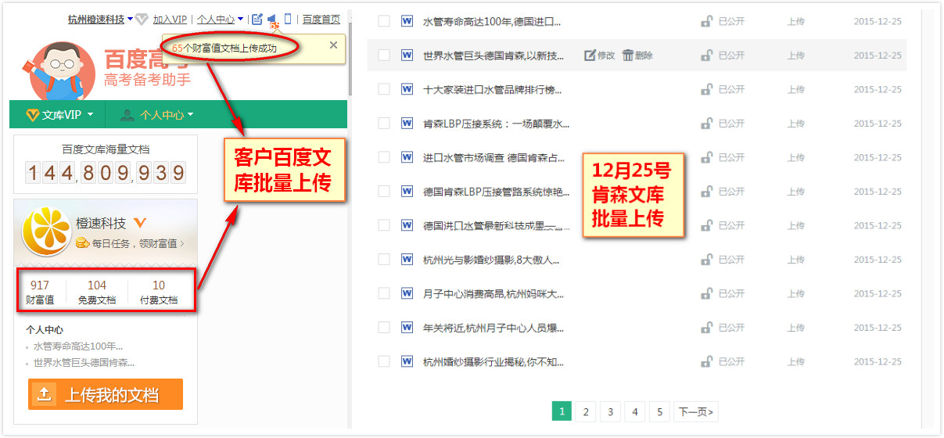Close the 财富值文档上传成功 notification popup

pyautogui.click(x=333, y=45)
